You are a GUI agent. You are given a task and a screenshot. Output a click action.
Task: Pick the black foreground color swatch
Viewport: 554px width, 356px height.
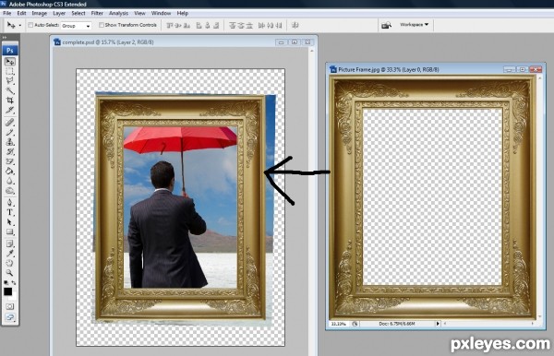point(7,291)
